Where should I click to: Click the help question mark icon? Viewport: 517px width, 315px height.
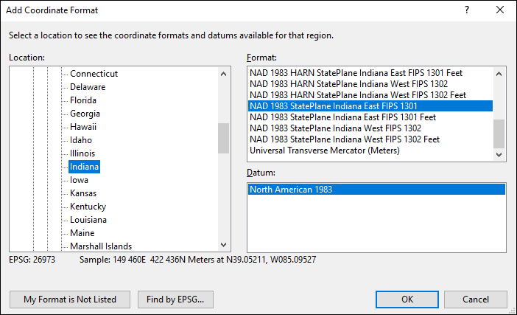[x=467, y=10]
